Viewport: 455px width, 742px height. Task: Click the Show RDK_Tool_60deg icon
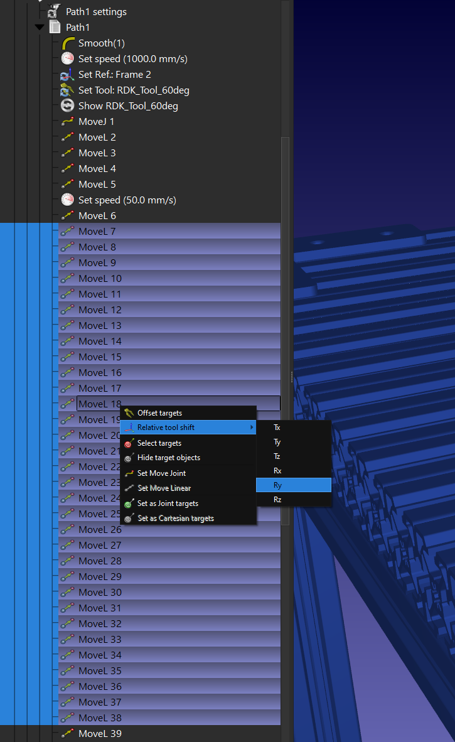68,106
